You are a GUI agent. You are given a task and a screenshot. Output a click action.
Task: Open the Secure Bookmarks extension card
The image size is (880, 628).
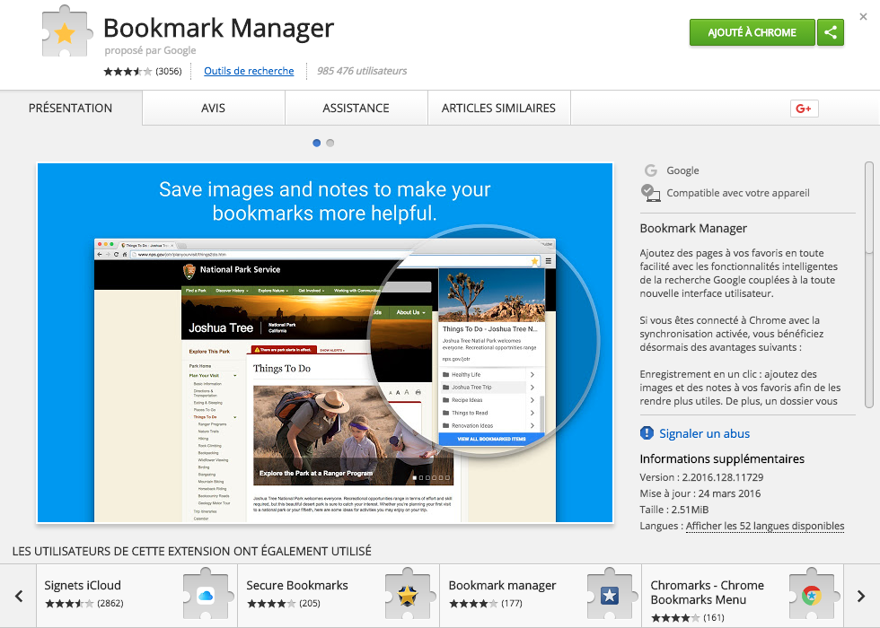point(339,596)
